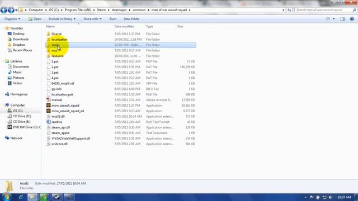Select the localization folder

click(x=59, y=40)
